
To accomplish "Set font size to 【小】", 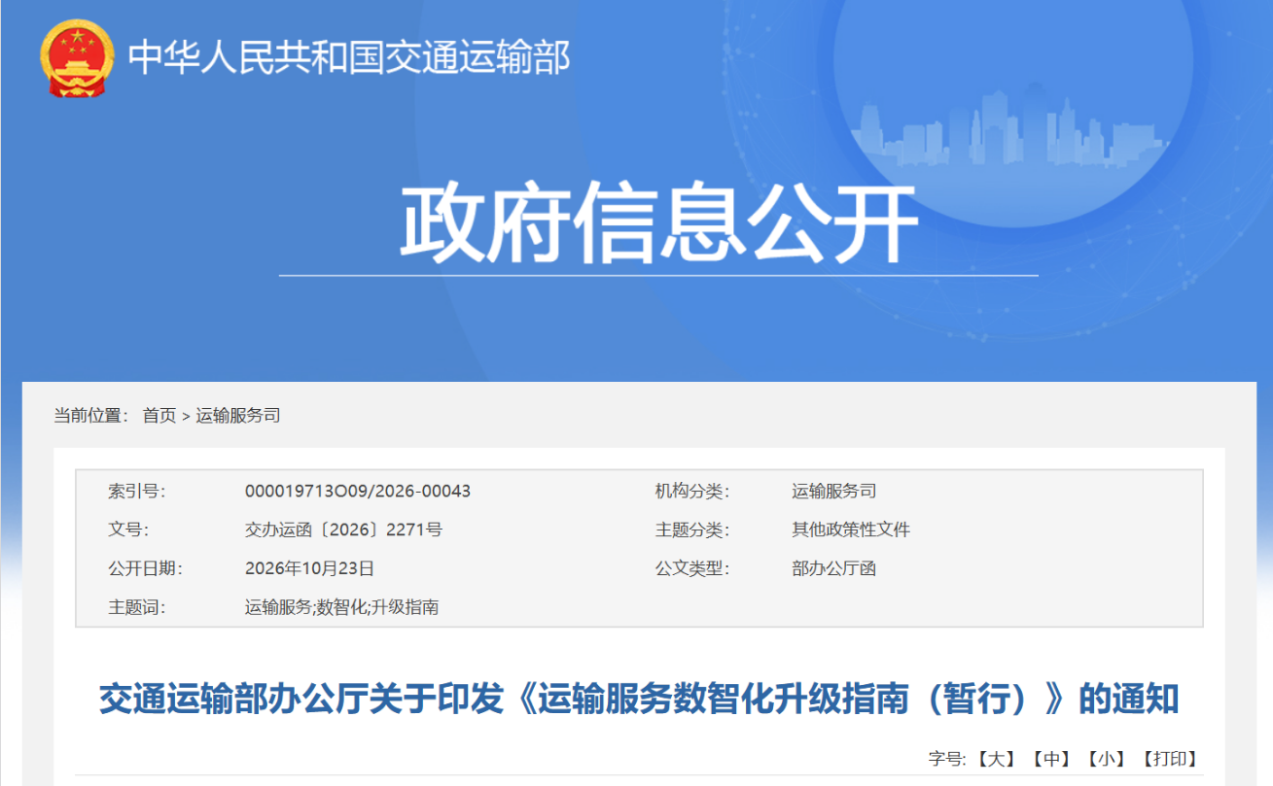I will 1107,759.
